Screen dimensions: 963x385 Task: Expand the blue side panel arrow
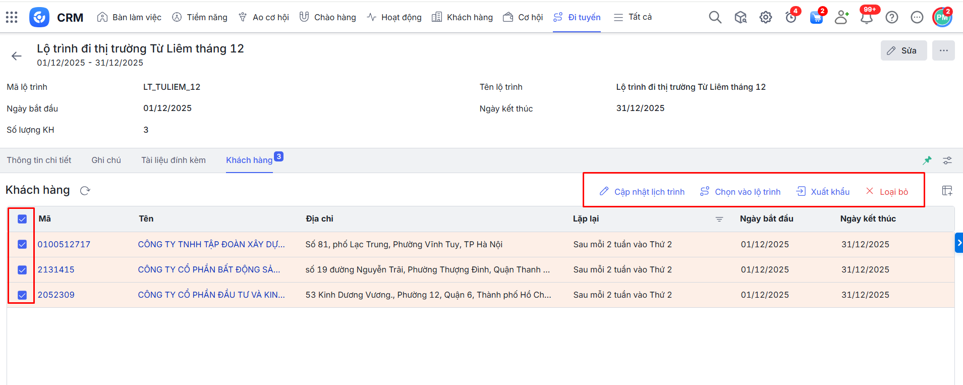coord(958,243)
